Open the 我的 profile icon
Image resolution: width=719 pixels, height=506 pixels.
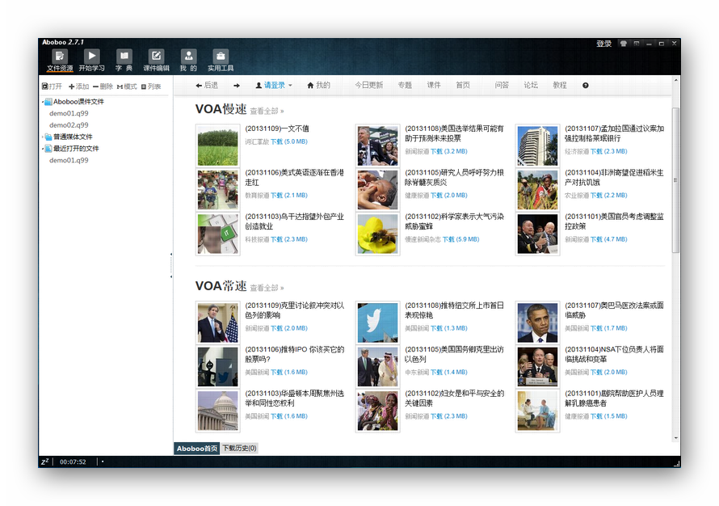(x=188, y=61)
